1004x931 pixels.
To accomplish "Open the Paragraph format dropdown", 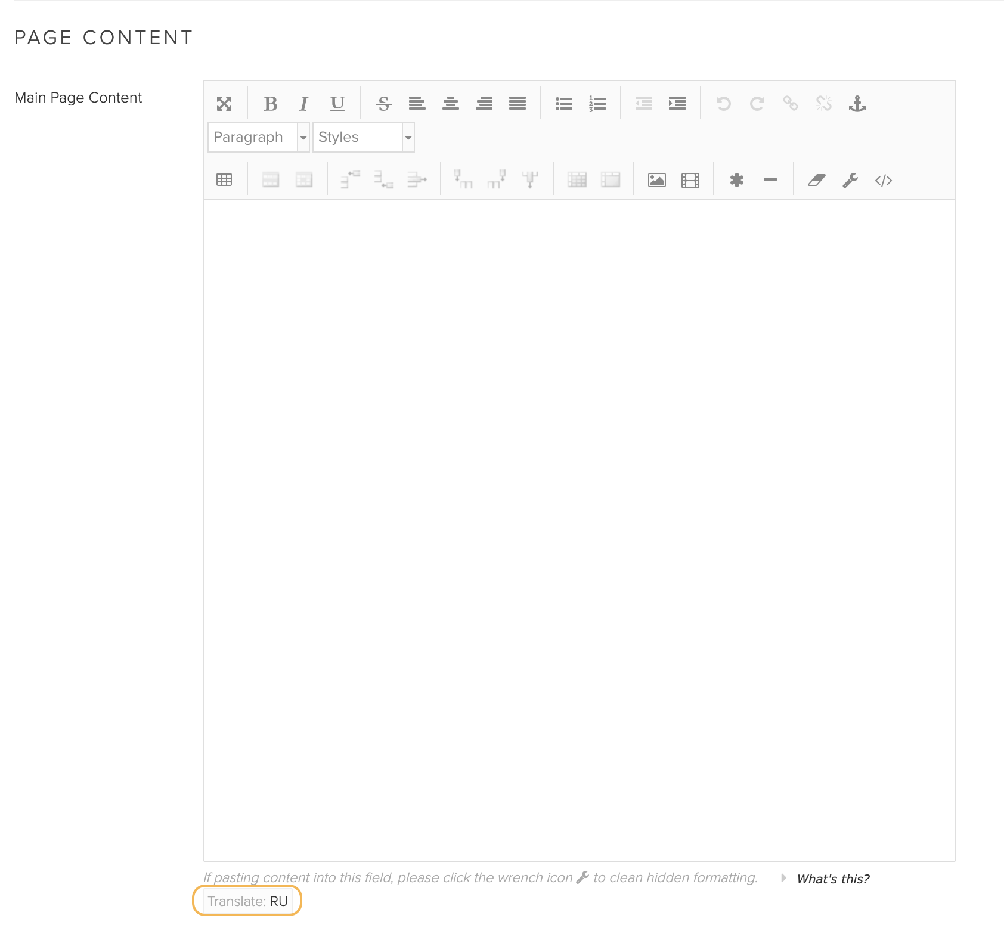I will coord(259,137).
